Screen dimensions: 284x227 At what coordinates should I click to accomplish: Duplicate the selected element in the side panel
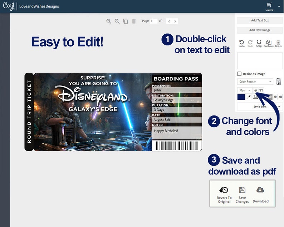point(269,44)
